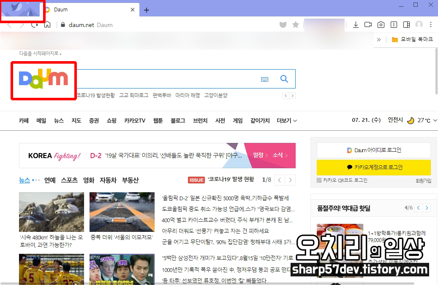Click Daum 아이디로 로그인 button
The width and height of the screenshot is (438, 285).
(x=374, y=151)
